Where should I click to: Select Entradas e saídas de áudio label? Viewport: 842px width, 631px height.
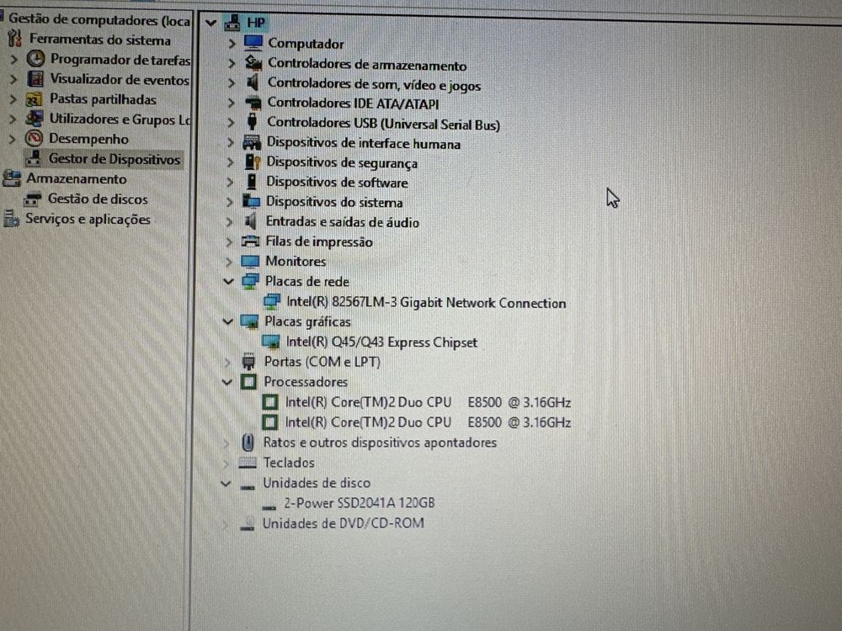342,222
